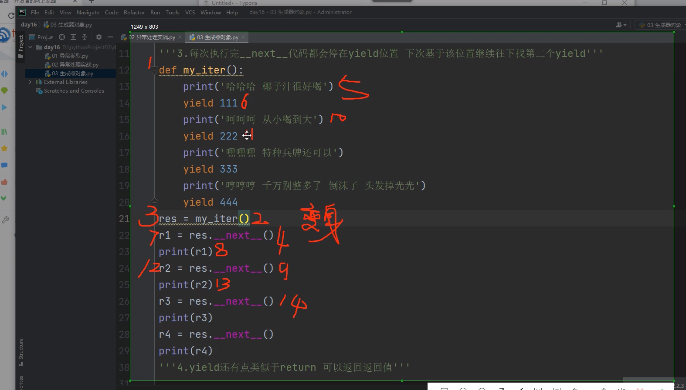Viewport: 686px width, 390px height.
Task: Click the PyCharm application logo icon
Action: click(x=22, y=12)
